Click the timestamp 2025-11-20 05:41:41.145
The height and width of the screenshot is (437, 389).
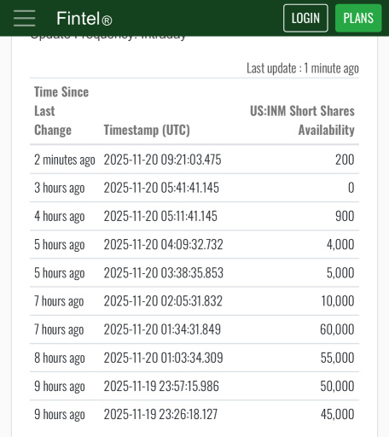coord(161,188)
